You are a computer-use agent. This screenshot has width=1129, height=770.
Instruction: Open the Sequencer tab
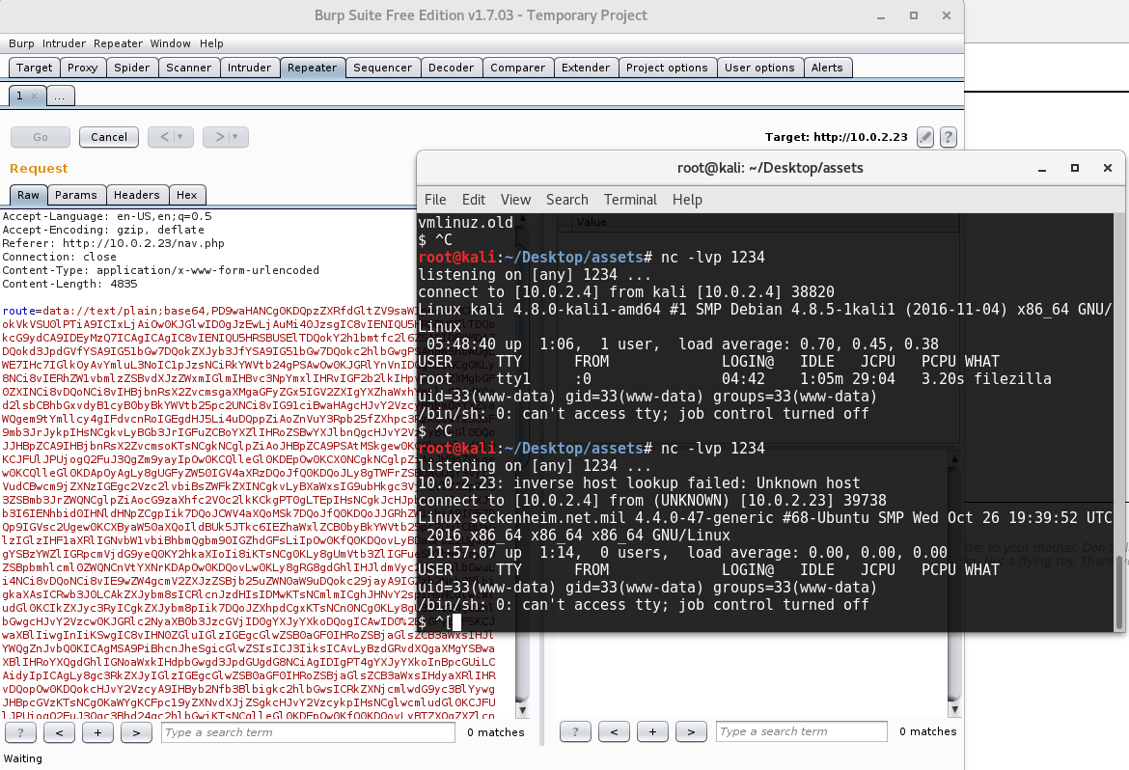point(382,68)
